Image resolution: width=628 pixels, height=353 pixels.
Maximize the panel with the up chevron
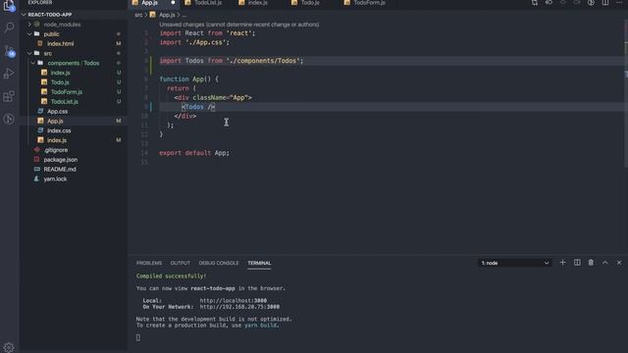(604, 263)
